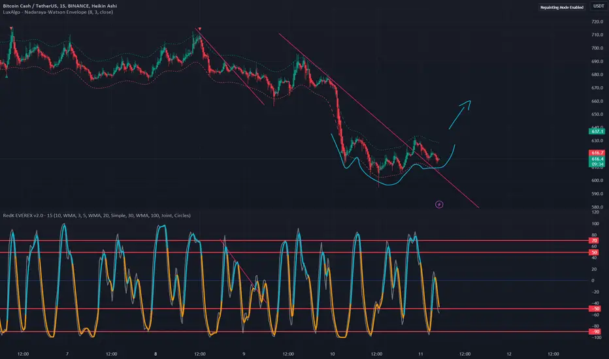This screenshot has width=609, height=359.
Task: Select the short magenta trendline on the oscillator
Action: [x=244, y=272]
